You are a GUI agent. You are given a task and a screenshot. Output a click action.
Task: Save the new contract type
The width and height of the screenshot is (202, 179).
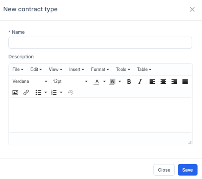coord(188,170)
